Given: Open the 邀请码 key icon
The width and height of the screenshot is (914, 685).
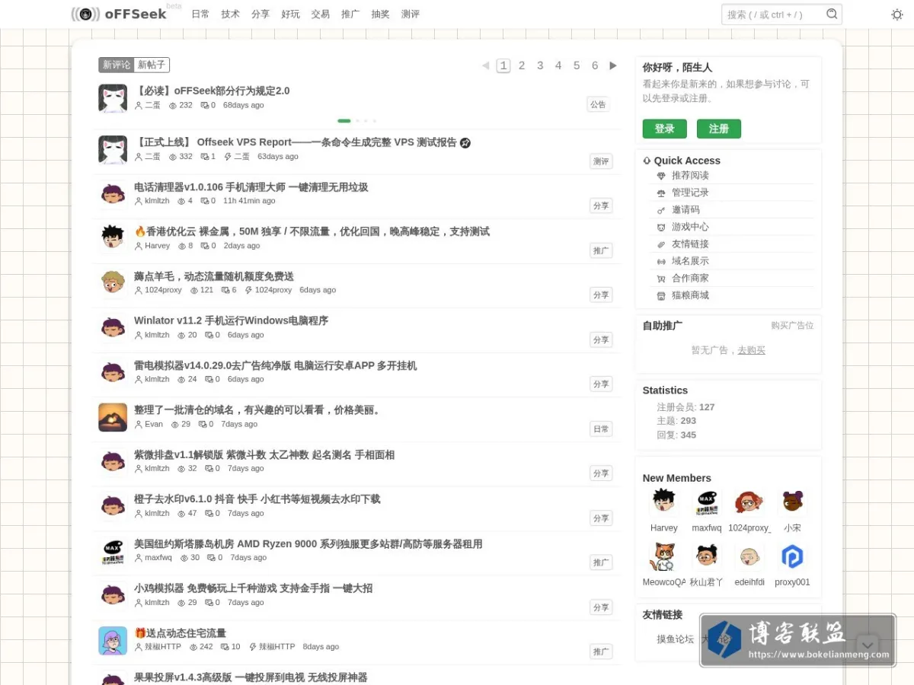Looking at the screenshot, I should (661, 210).
